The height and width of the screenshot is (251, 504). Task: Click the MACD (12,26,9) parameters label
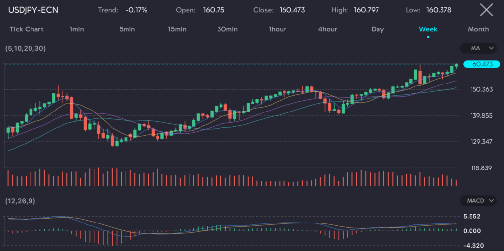pos(20,201)
